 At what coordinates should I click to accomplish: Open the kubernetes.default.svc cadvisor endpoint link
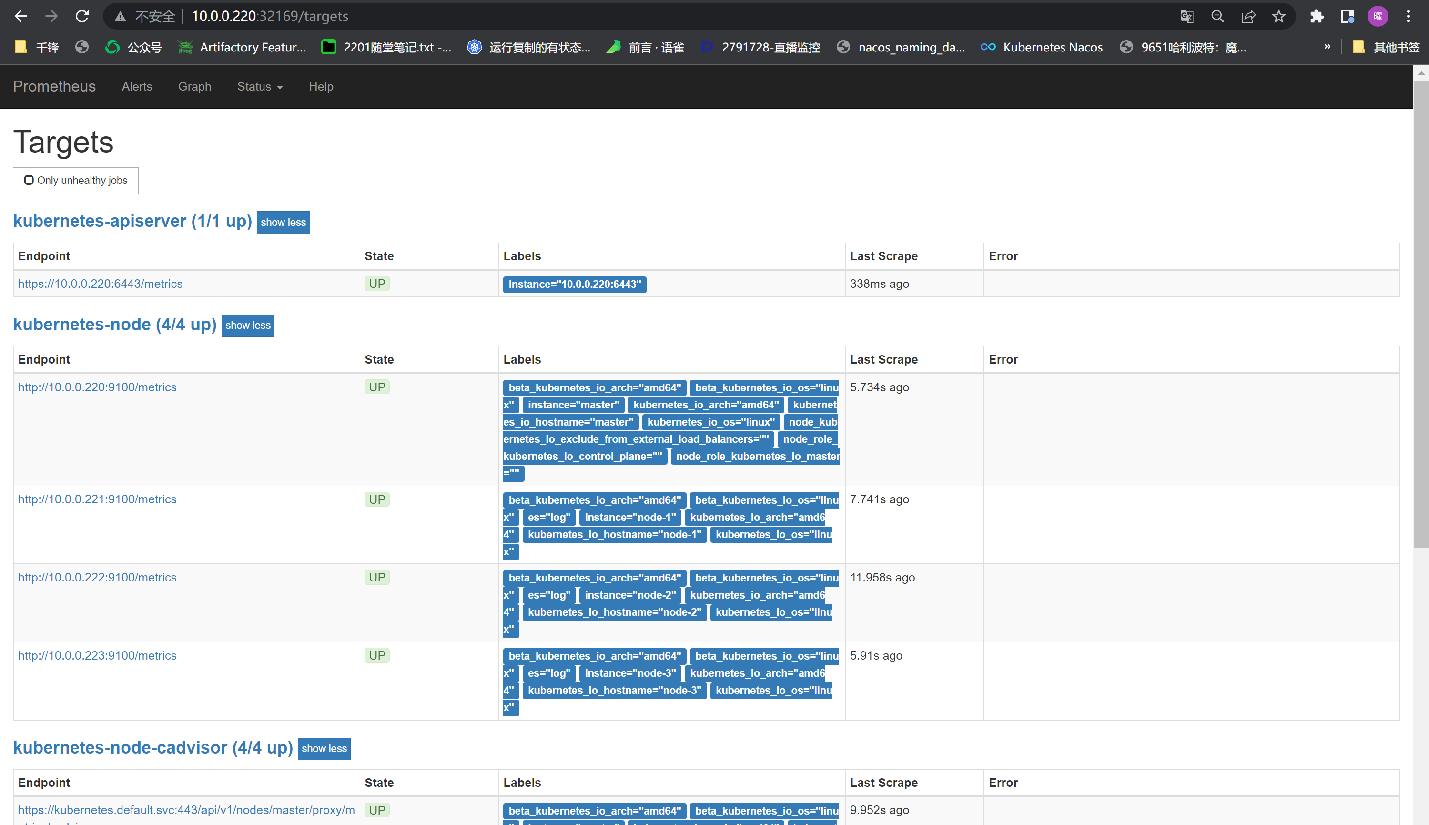186,810
